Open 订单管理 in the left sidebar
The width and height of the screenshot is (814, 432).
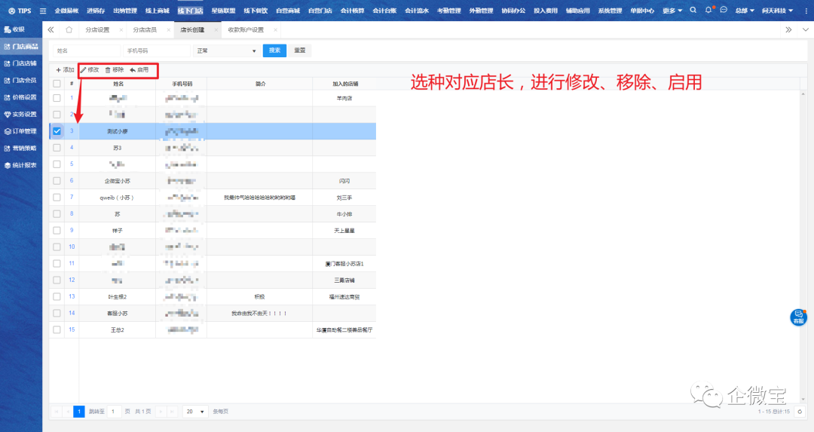click(x=21, y=130)
